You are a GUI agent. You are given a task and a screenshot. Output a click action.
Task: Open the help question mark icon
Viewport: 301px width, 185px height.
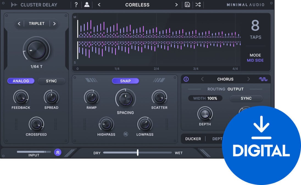pos(76,5)
